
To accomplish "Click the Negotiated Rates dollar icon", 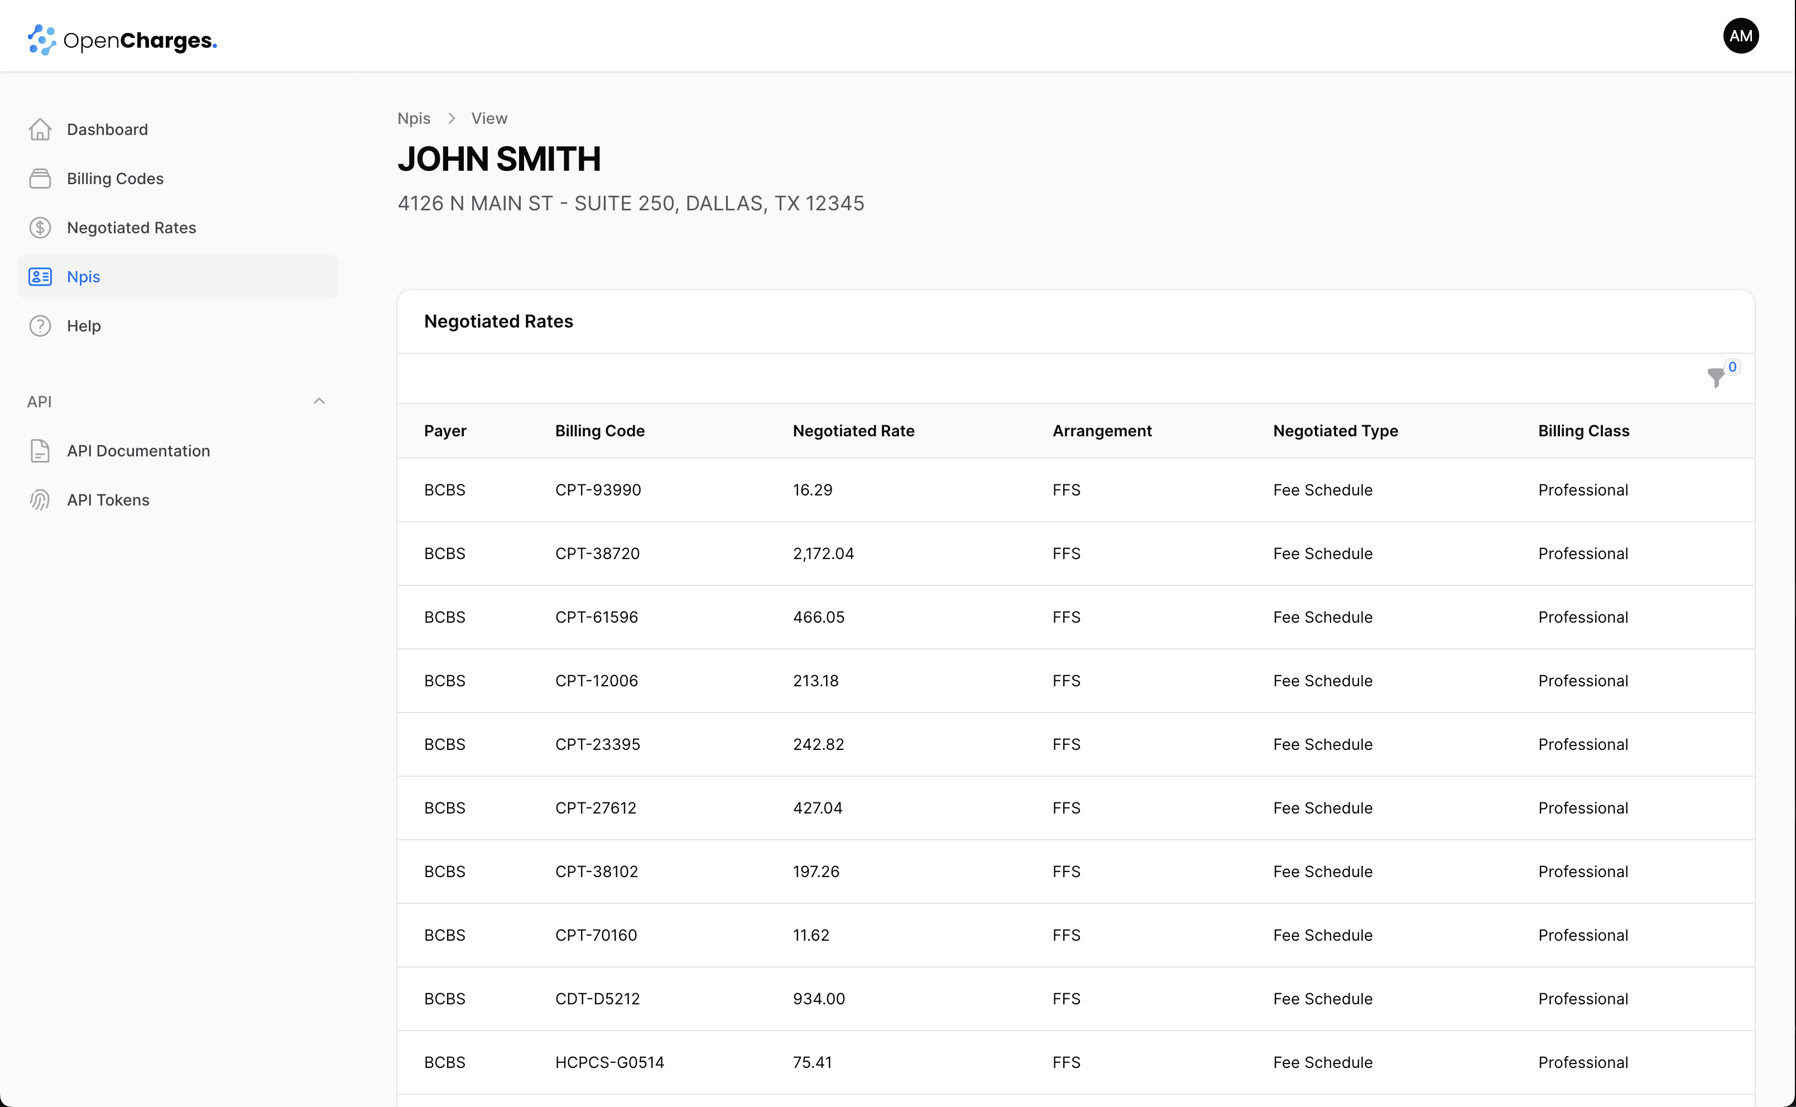I will pyautogui.click(x=40, y=228).
